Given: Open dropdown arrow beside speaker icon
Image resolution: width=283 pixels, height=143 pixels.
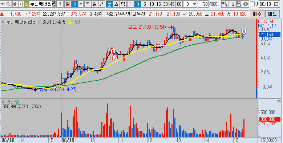Looking at the screenshot, I should (20, 4).
